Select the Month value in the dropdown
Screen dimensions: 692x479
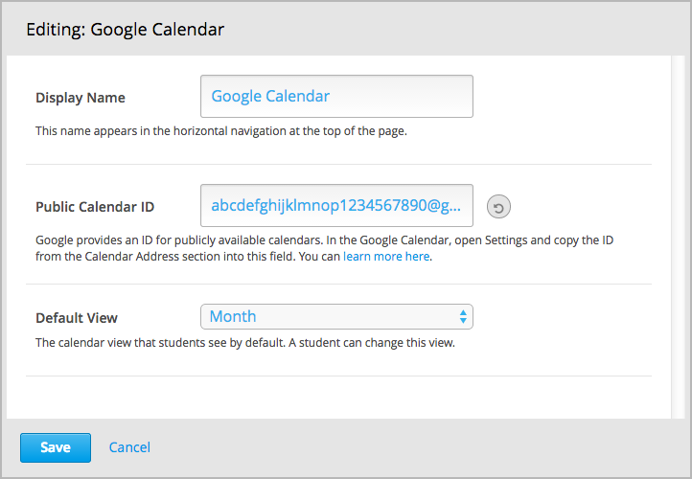[x=233, y=316]
